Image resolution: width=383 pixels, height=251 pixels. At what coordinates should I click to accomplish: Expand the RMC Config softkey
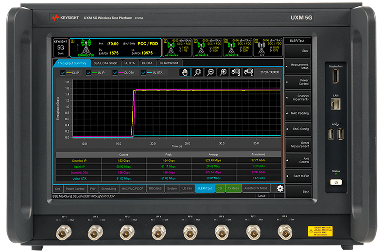298,129
